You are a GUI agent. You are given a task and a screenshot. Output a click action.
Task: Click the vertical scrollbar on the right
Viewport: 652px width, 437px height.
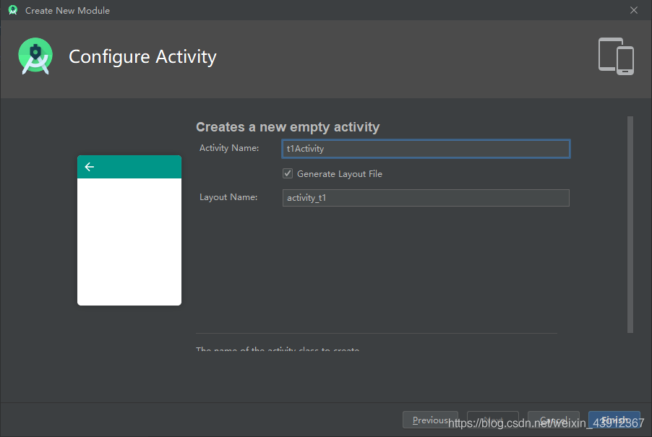pyautogui.click(x=630, y=224)
